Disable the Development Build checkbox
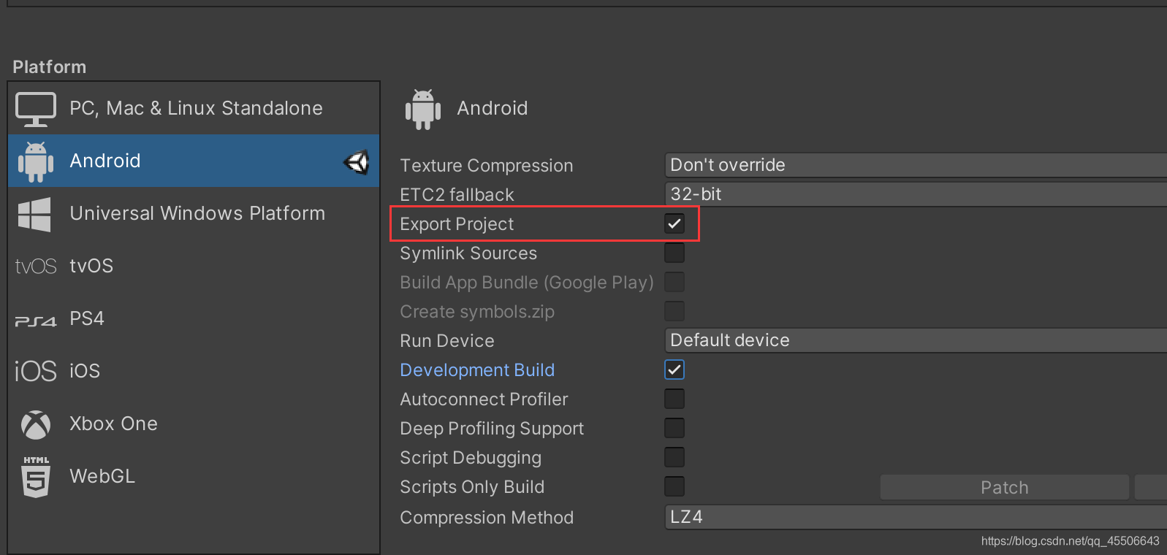 click(674, 370)
